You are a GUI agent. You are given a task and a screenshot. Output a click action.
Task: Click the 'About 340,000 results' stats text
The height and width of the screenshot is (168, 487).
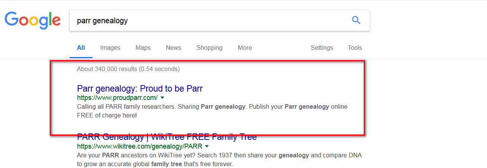click(128, 69)
